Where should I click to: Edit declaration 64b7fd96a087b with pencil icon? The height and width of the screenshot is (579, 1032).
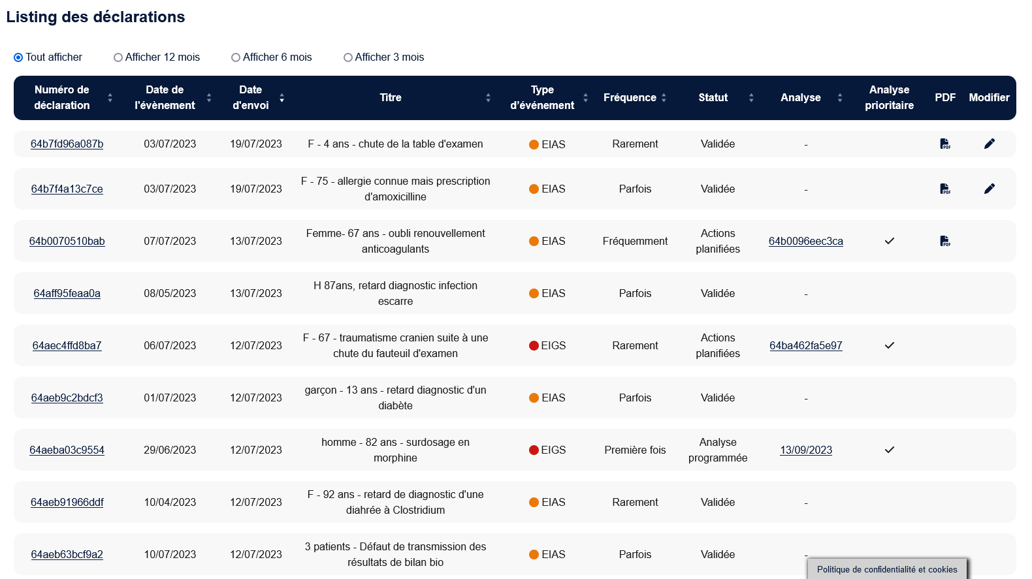pyautogui.click(x=989, y=144)
